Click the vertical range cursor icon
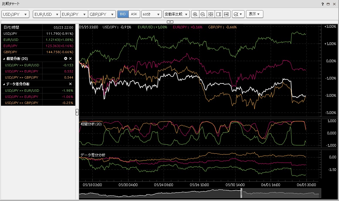The width and height of the screenshot is (339, 201). point(218,14)
